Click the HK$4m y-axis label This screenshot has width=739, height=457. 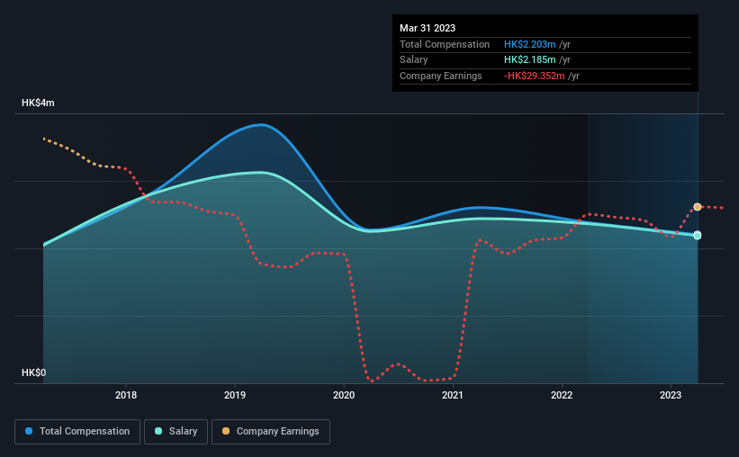(x=38, y=103)
